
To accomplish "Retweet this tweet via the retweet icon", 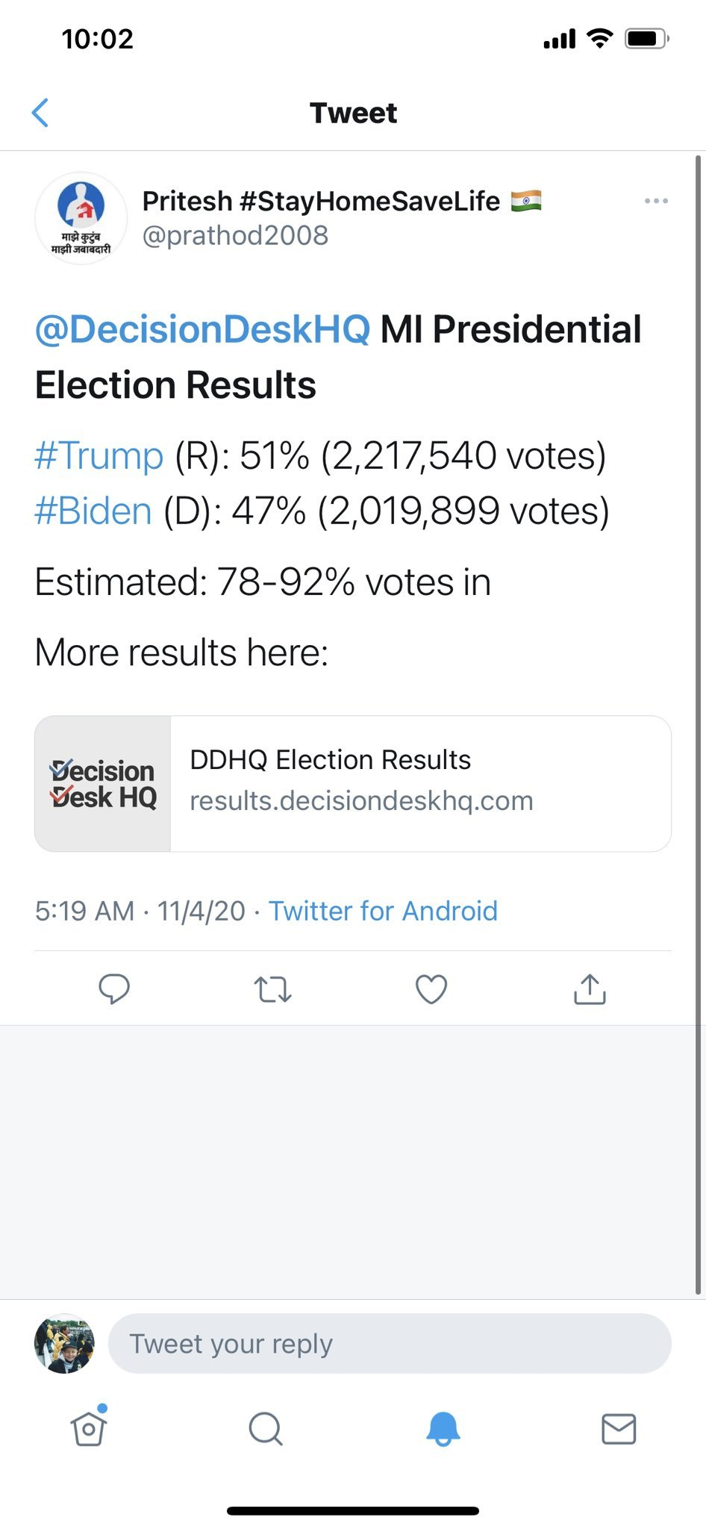I will tap(273, 989).
